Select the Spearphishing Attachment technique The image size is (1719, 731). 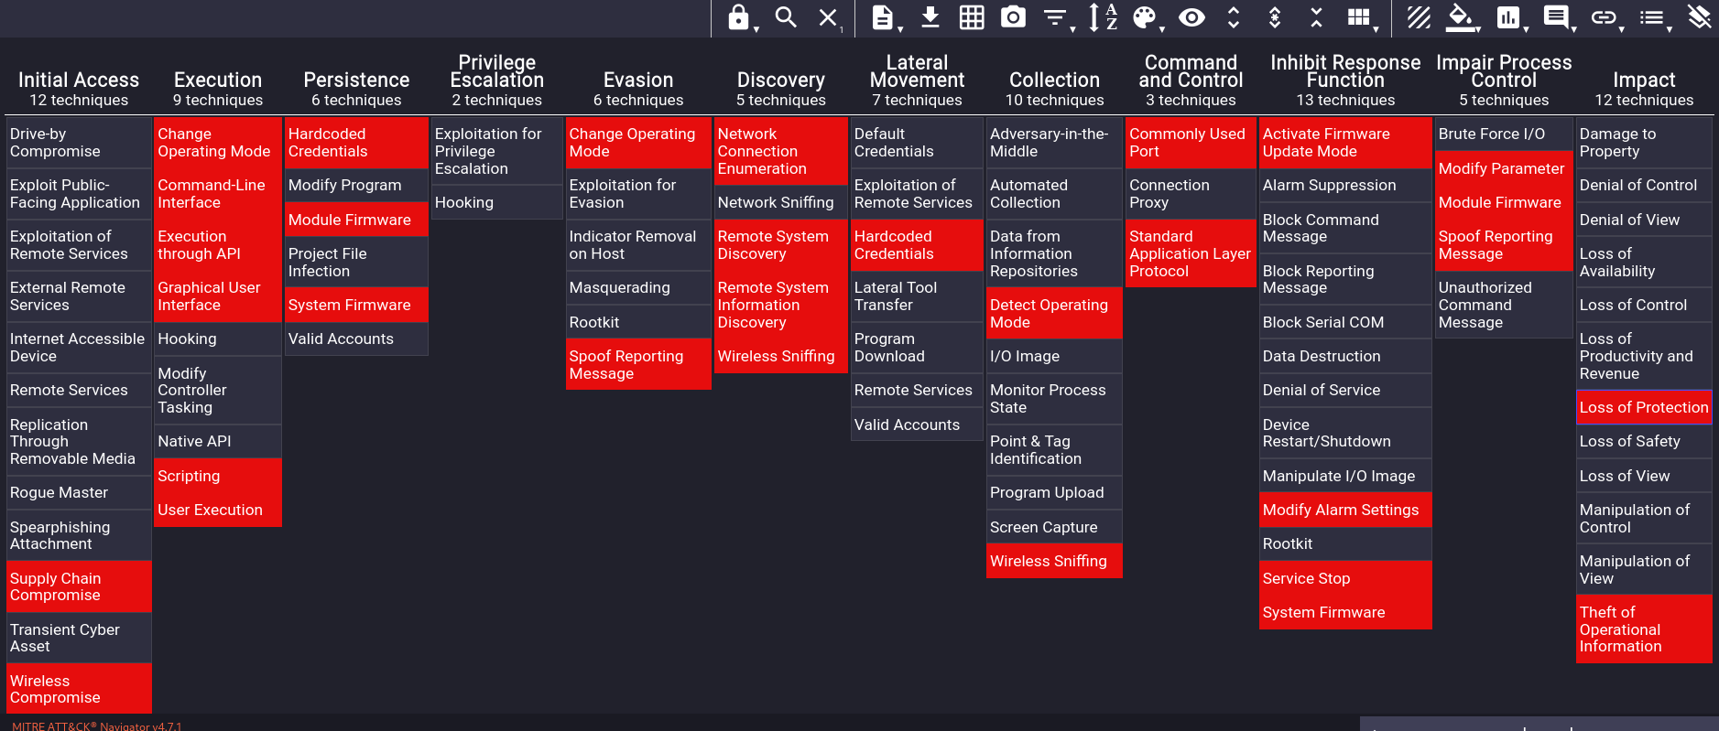click(x=60, y=535)
